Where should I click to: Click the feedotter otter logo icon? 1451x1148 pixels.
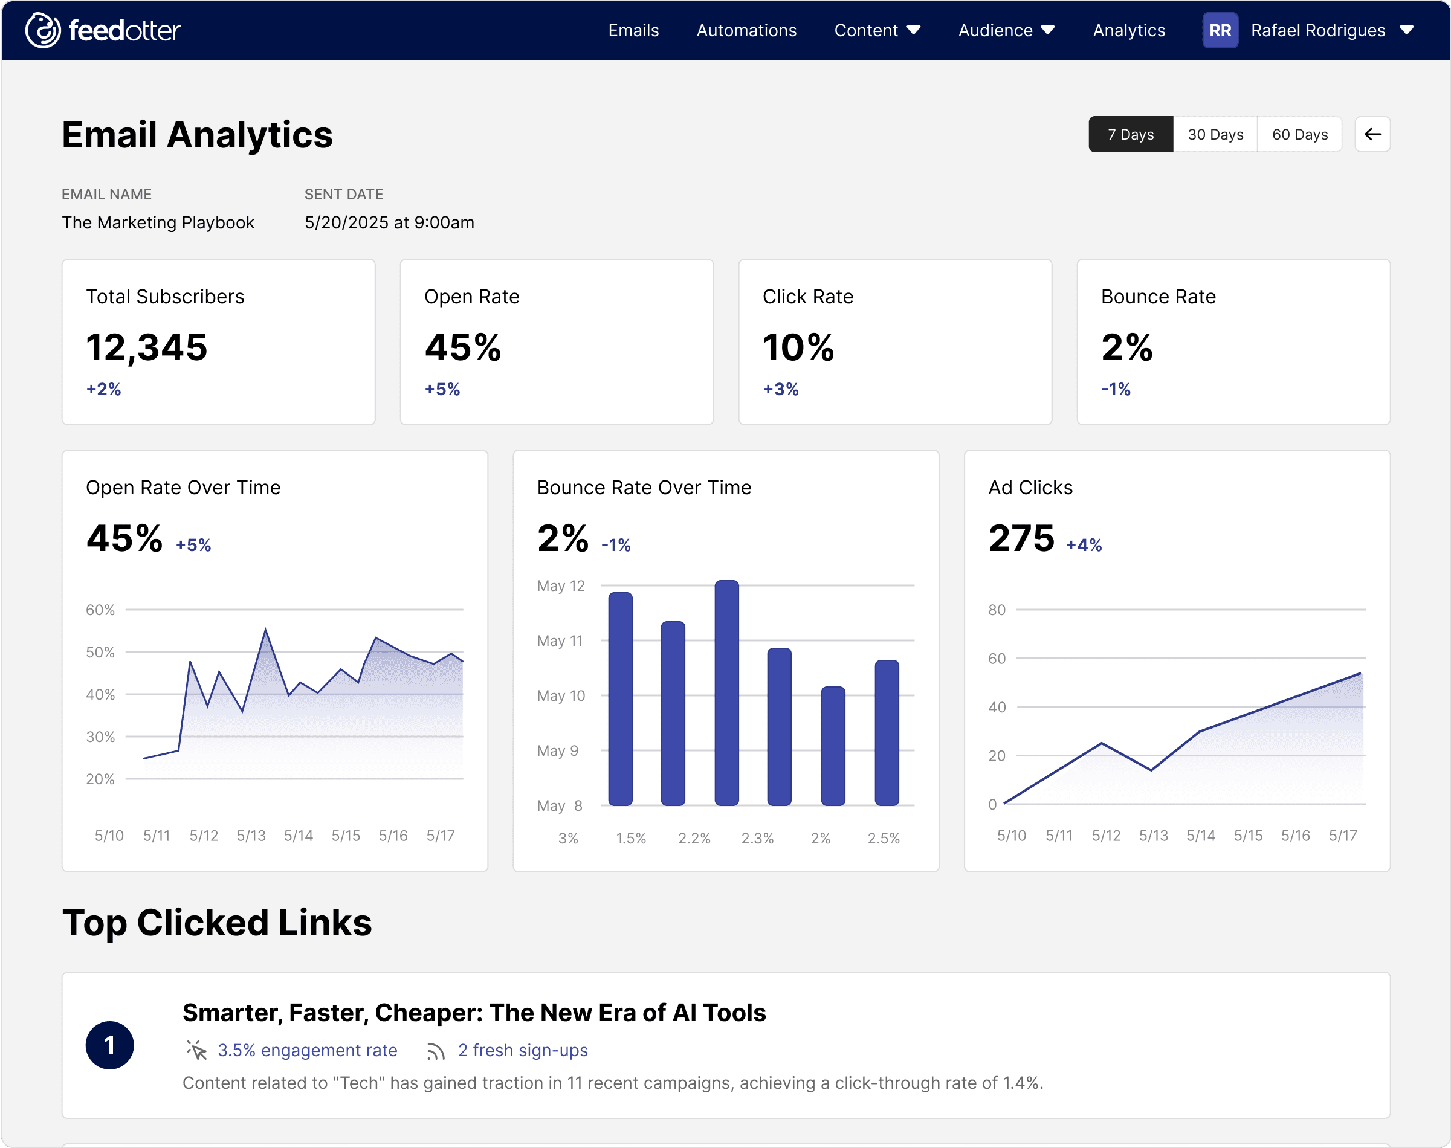43,30
